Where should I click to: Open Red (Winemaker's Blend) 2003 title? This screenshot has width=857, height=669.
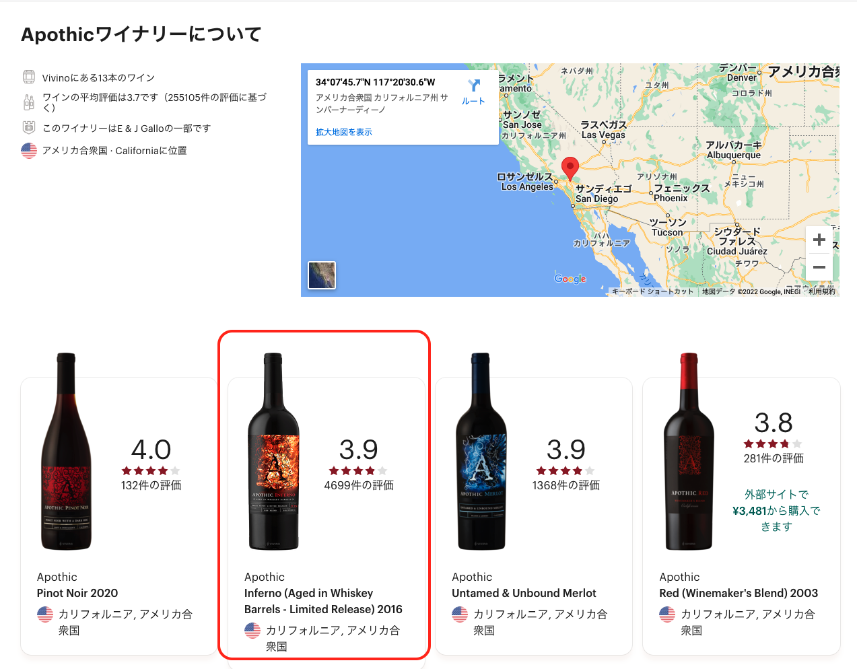(739, 593)
